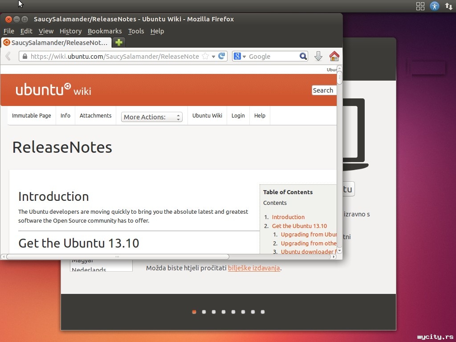The width and height of the screenshot is (456, 342).
Task: Open the wiki Help link in navigation bar
Action: [x=260, y=115]
